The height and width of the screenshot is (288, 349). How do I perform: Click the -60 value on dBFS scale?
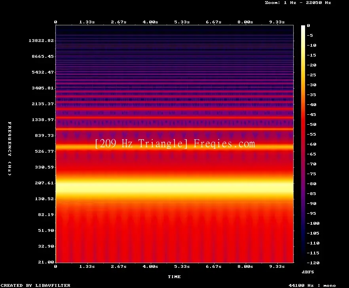(x=311, y=144)
